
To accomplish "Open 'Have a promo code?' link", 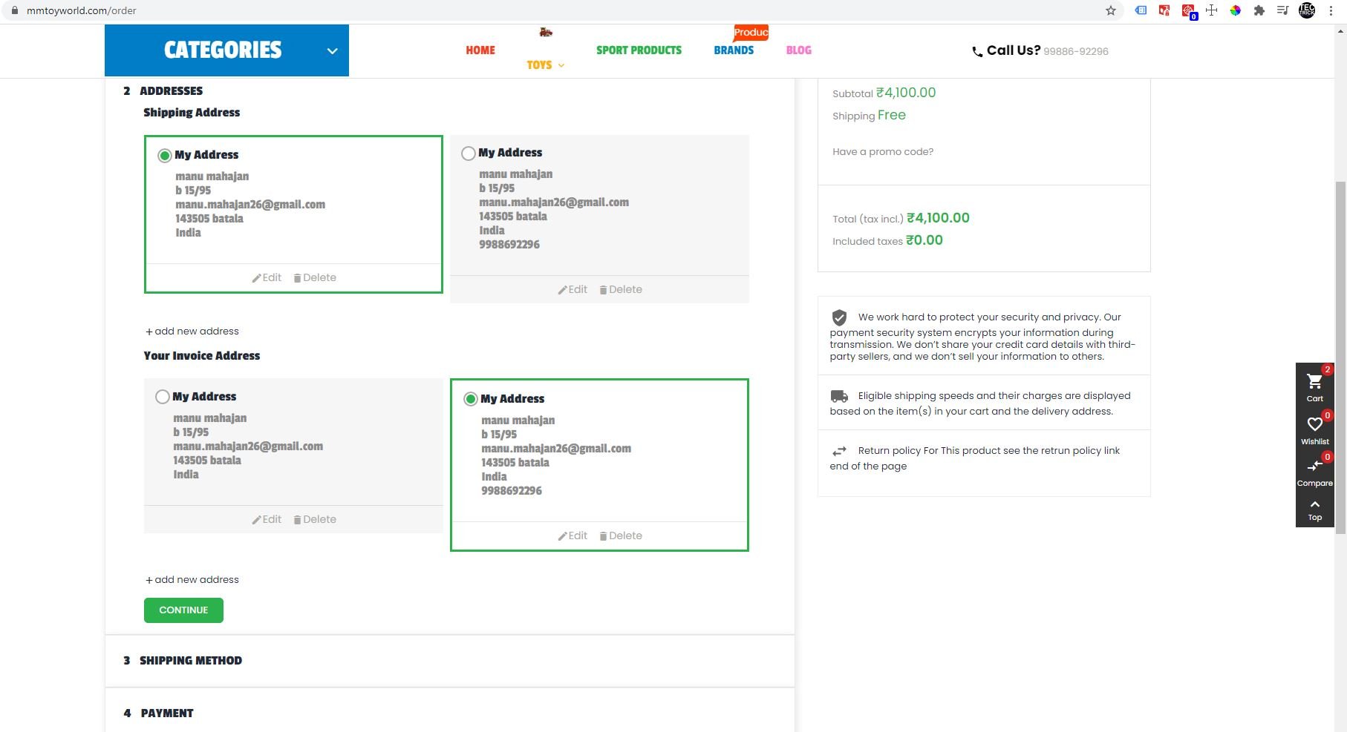I will (883, 152).
